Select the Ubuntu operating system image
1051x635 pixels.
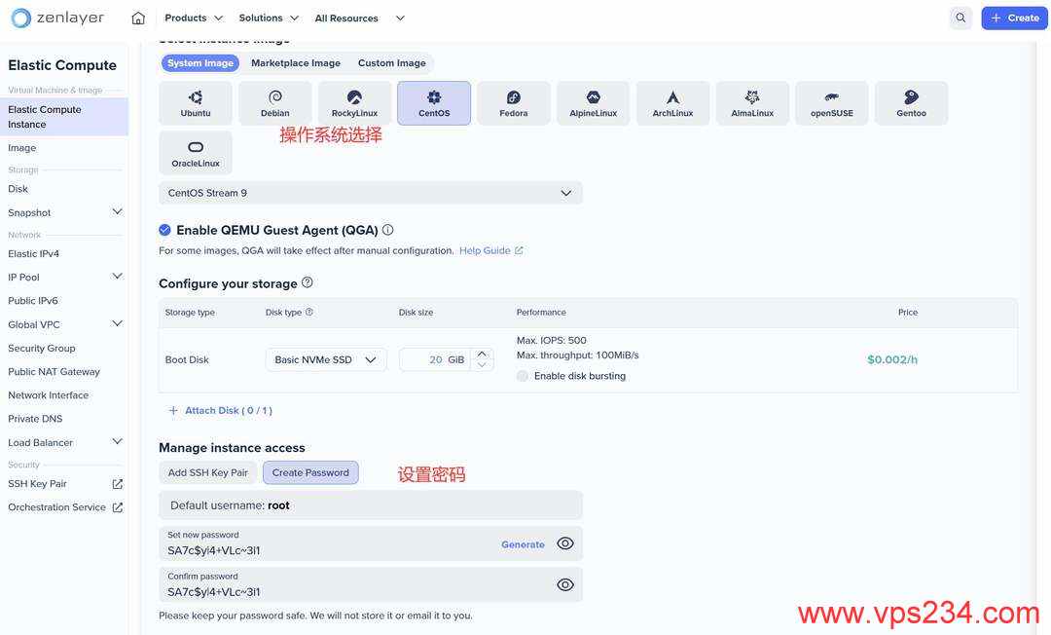pos(195,102)
